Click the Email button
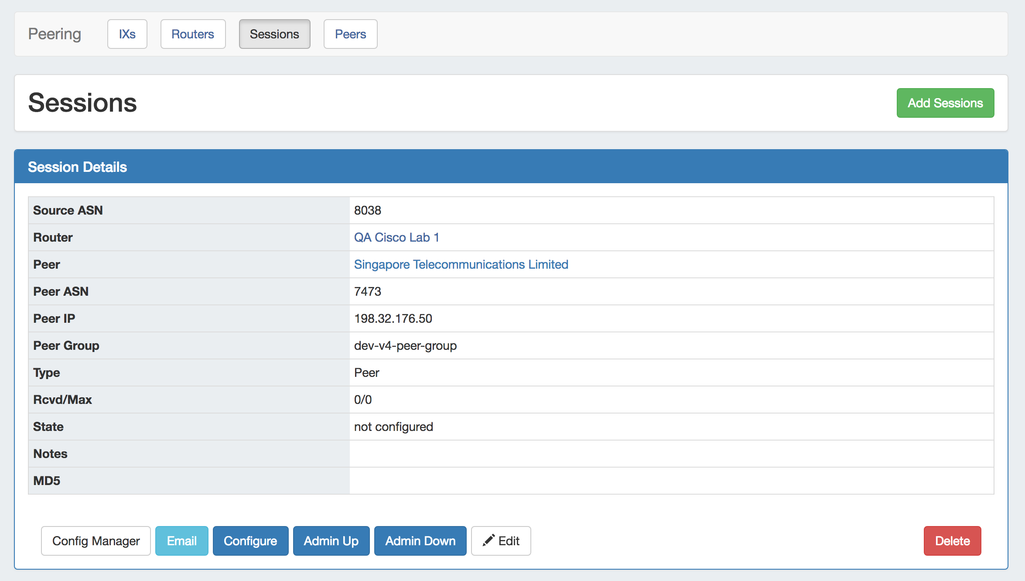Screen dimensions: 1025x581 pyautogui.click(x=181, y=541)
